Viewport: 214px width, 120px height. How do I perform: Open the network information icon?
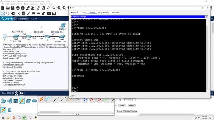pyautogui.click(x=23, y=8)
